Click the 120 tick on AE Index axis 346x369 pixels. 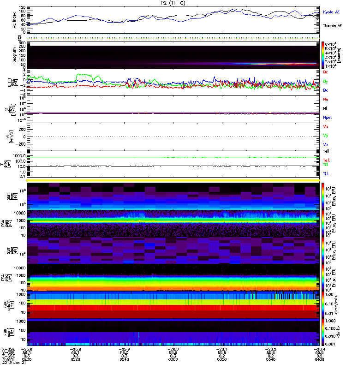[22, 7]
